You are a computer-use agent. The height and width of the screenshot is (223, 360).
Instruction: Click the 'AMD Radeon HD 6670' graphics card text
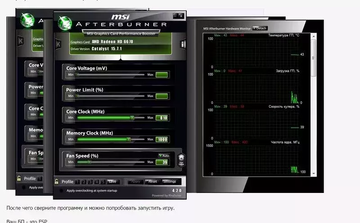click(x=112, y=42)
